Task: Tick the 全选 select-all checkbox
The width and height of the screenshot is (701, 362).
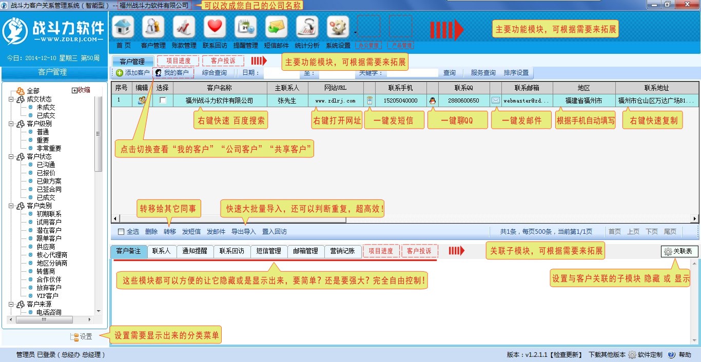Action: tap(121, 232)
